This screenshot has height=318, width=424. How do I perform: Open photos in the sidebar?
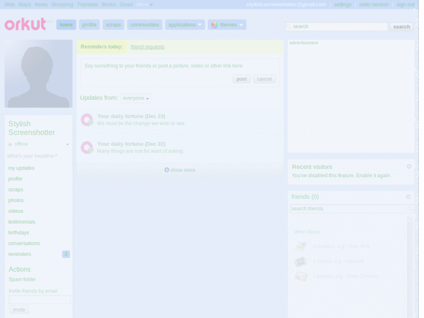pos(16,200)
